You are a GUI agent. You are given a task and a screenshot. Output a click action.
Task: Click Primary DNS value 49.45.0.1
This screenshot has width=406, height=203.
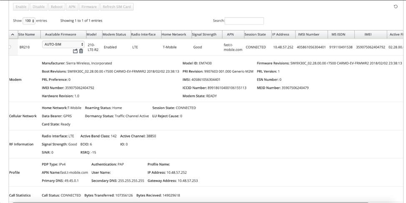tap(71, 181)
